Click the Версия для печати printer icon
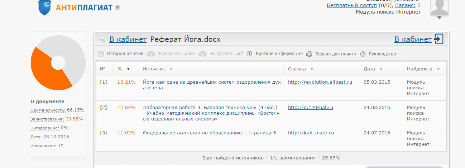This screenshot has width=465, height=168. point(309,54)
